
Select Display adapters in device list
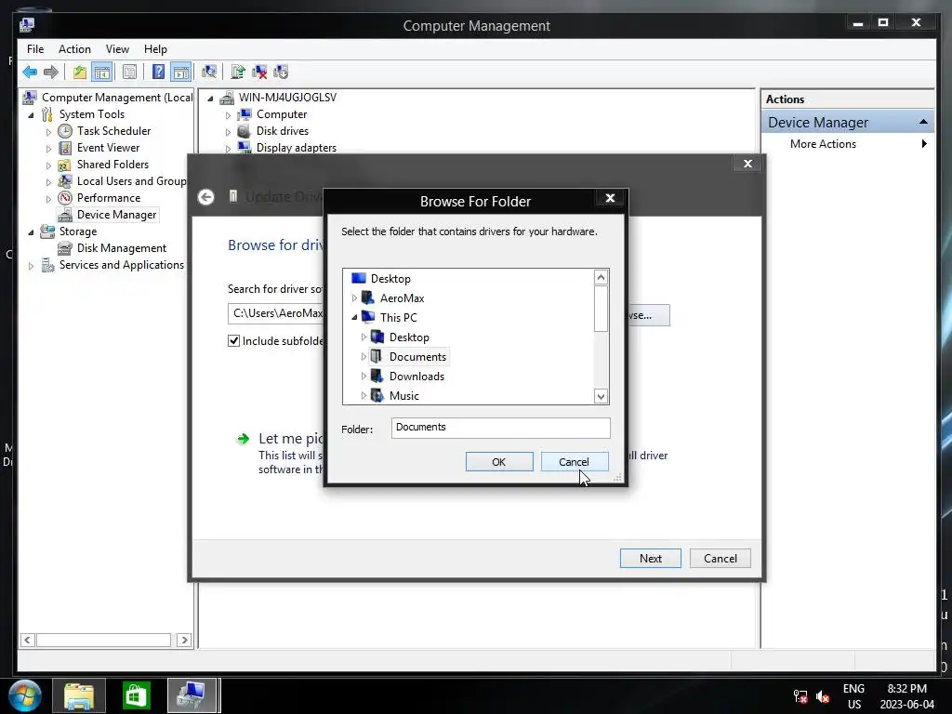pos(296,148)
